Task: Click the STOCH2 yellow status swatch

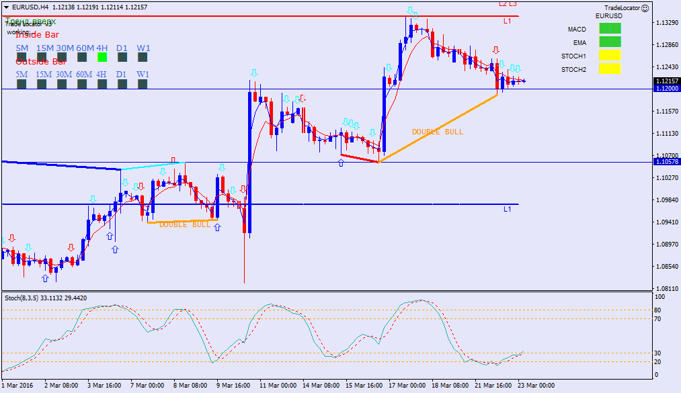Action: tap(610, 69)
